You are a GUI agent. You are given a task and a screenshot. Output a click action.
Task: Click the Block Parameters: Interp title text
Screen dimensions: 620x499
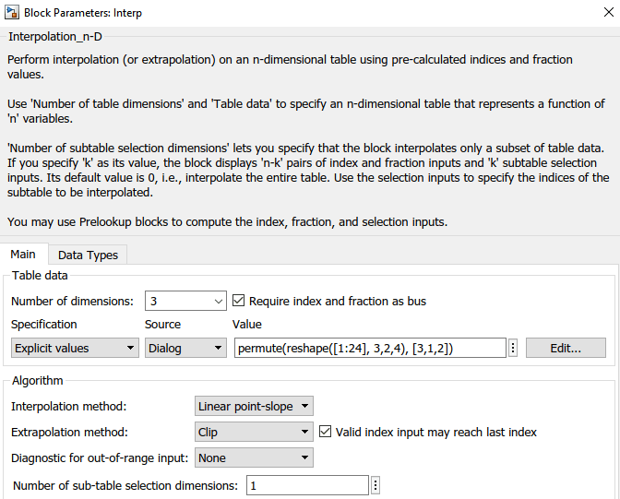[83, 14]
